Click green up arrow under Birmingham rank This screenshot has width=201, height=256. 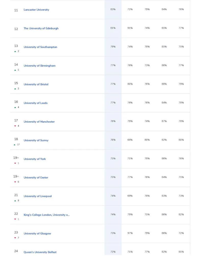coord(15,70)
